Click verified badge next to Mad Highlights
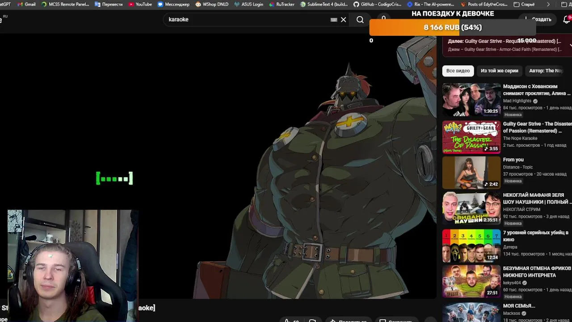 click(x=535, y=101)
